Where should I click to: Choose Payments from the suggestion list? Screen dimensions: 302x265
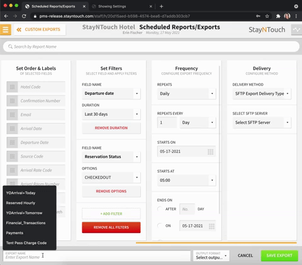click(30, 233)
